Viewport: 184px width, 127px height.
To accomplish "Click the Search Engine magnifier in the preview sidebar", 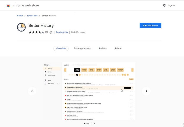I will pos(45,75).
